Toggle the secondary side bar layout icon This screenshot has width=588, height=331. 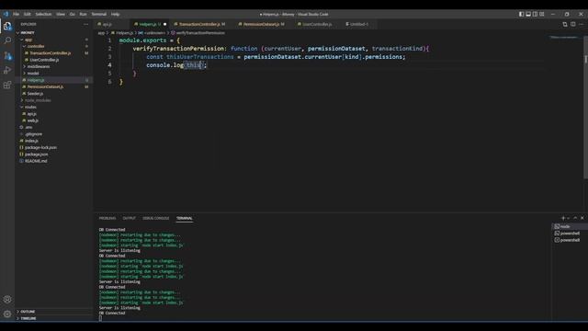[x=535, y=14]
